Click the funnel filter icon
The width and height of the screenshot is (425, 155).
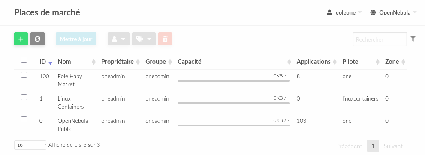click(413, 39)
